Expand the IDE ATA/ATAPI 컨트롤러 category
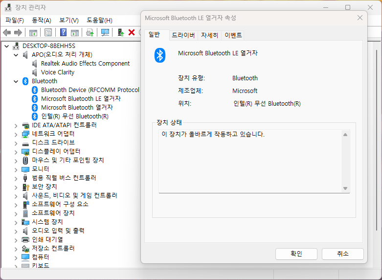 16,126
